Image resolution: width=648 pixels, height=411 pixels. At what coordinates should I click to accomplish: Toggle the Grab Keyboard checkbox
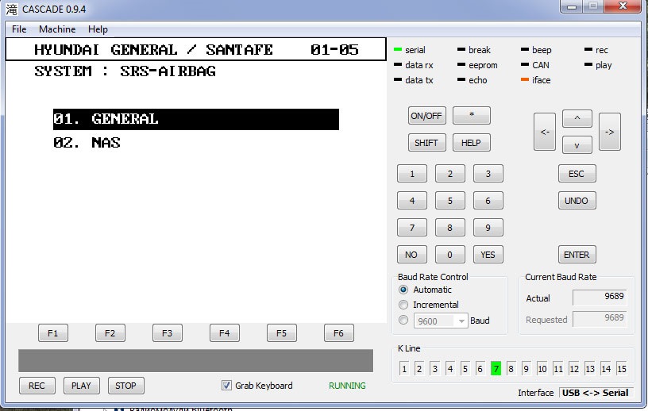click(226, 386)
